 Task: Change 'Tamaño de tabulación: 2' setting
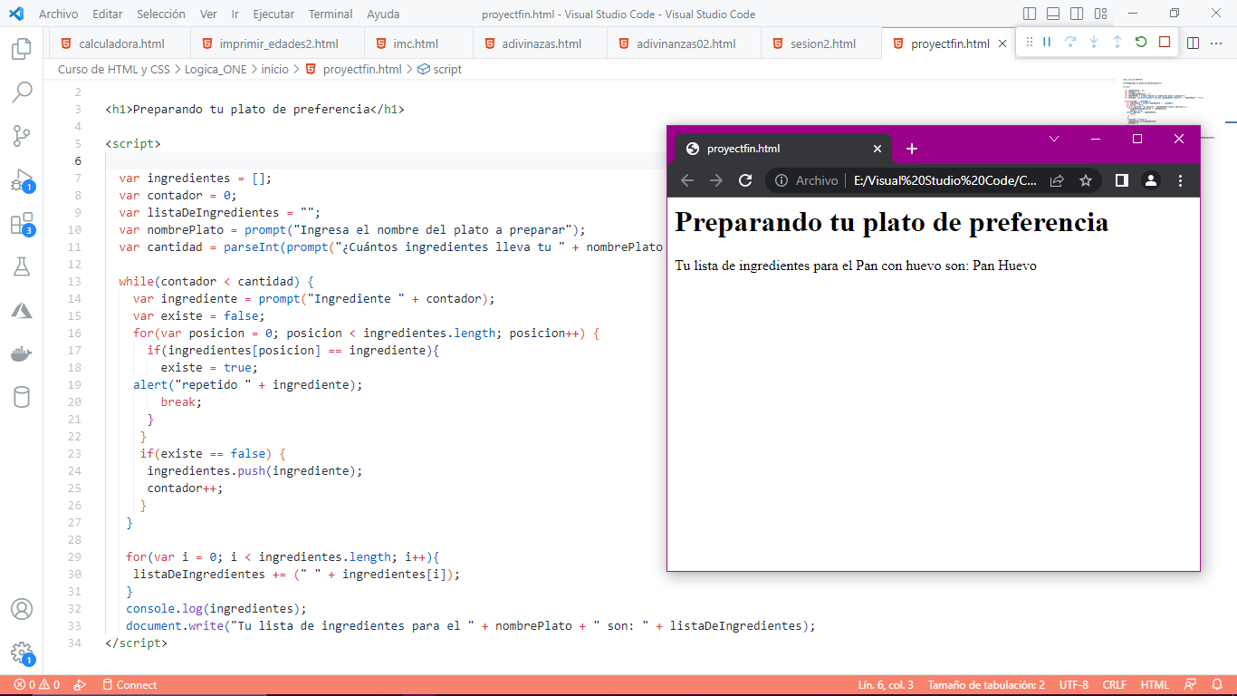[x=986, y=685]
